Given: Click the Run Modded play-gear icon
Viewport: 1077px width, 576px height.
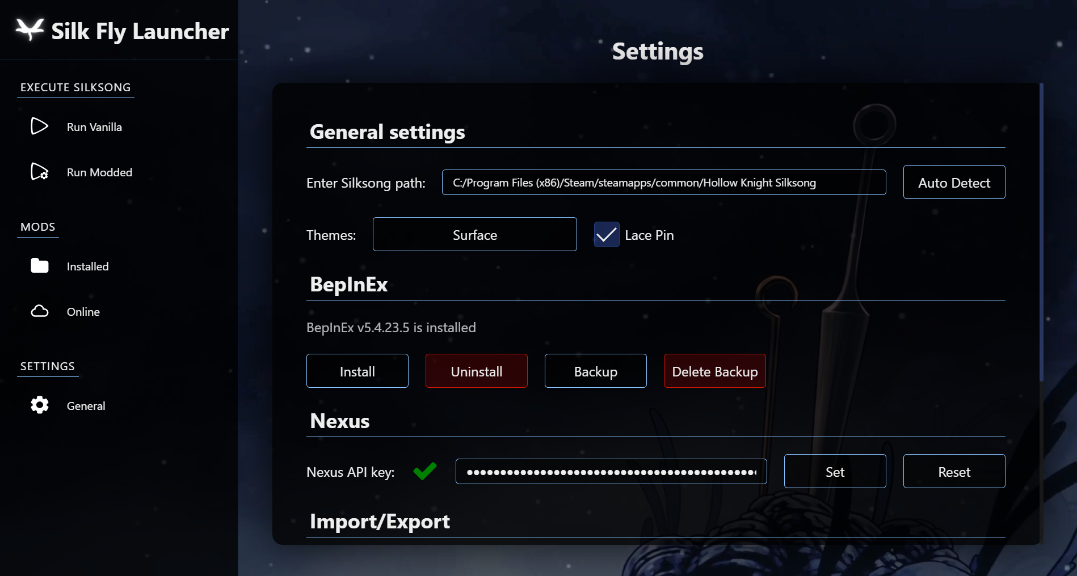Looking at the screenshot, I should (x=39, y=171).
